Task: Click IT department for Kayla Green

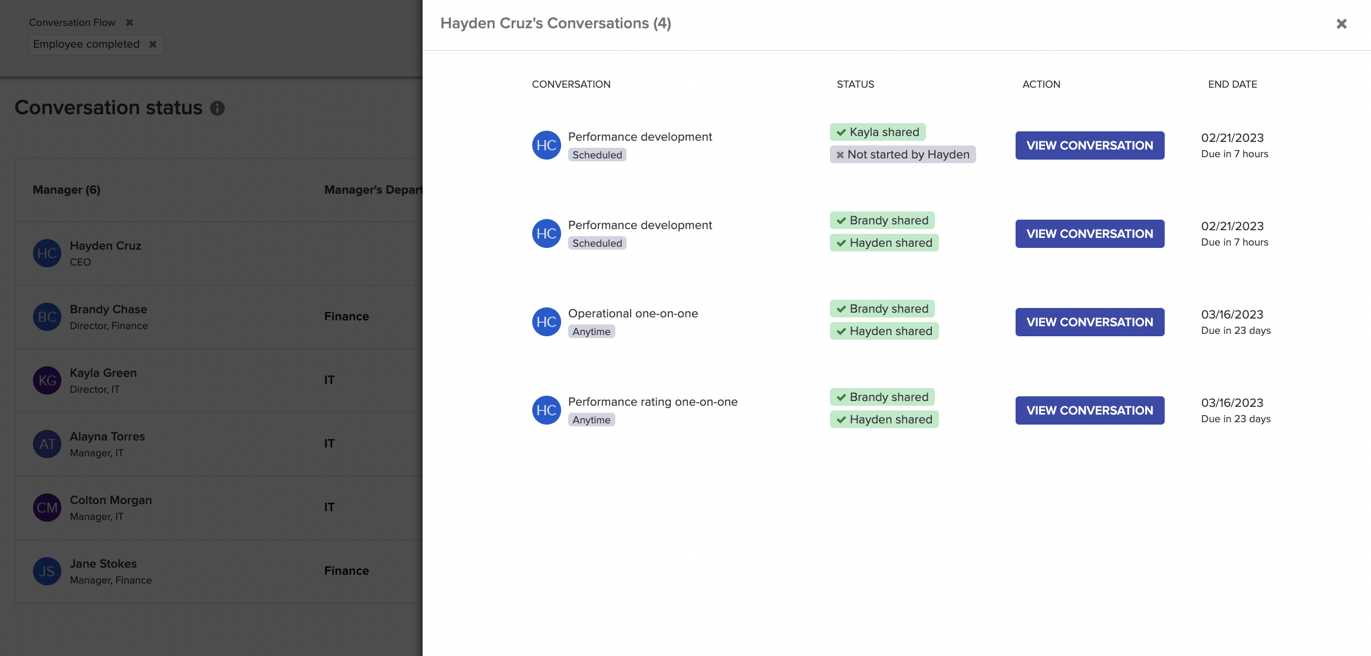Action: point(329,380)
